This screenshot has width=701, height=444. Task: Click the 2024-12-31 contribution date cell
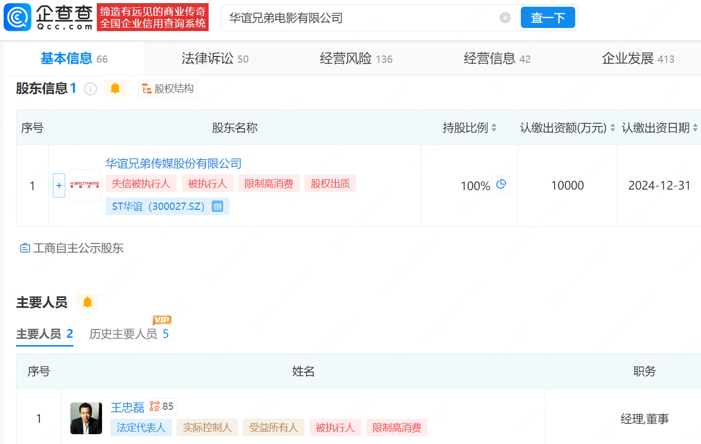pyautogui.click(x=660, y=185)
